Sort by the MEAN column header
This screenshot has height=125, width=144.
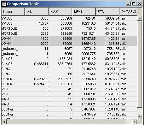click(x=84, y=12)
